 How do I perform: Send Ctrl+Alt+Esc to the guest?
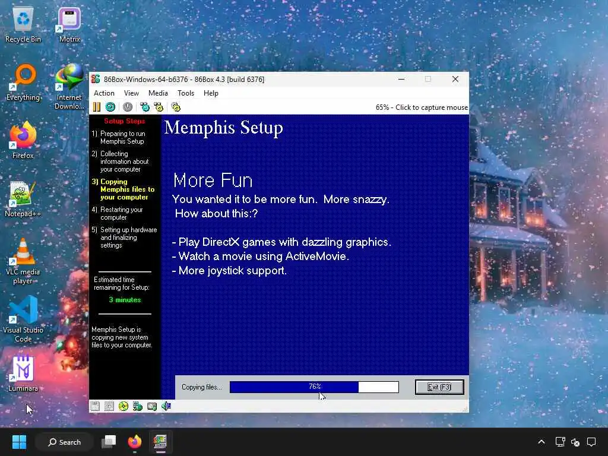coord(159,107)
